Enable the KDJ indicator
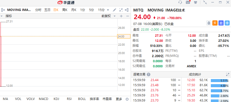Viewport: 231px width, 102px height. point(56,99)
